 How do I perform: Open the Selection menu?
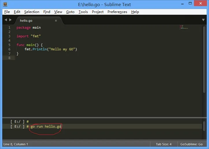click(x=32, y=12)
